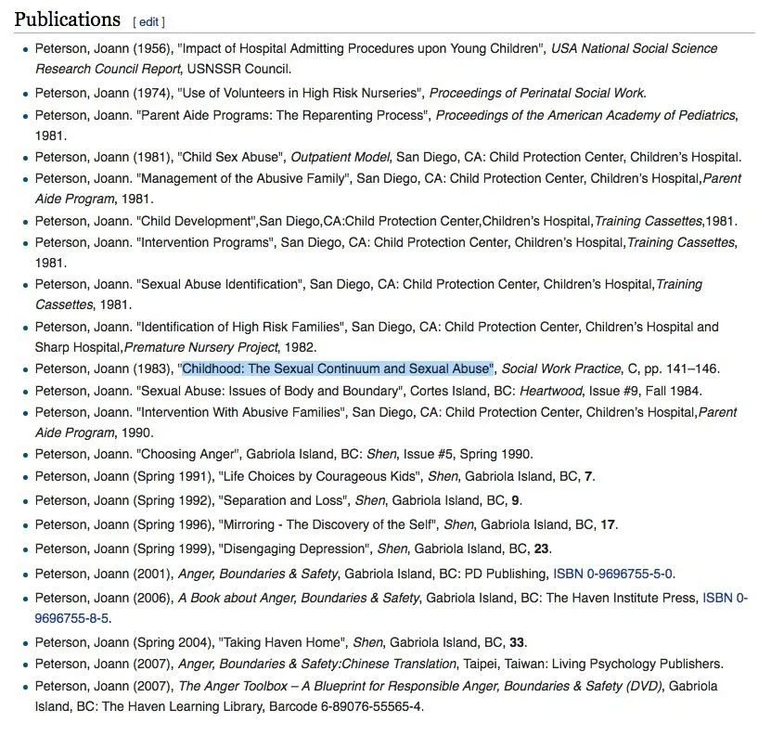Viewport: 771px width, 736px height.
Task: Click "Anger, Boundaries & Safety:Chinese Translation" title
Action: [317, 664]
